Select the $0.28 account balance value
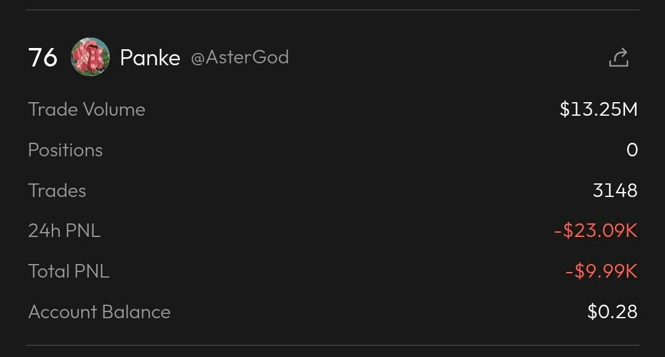The width and height of the screenshot is (665, 357). point(612,312)
